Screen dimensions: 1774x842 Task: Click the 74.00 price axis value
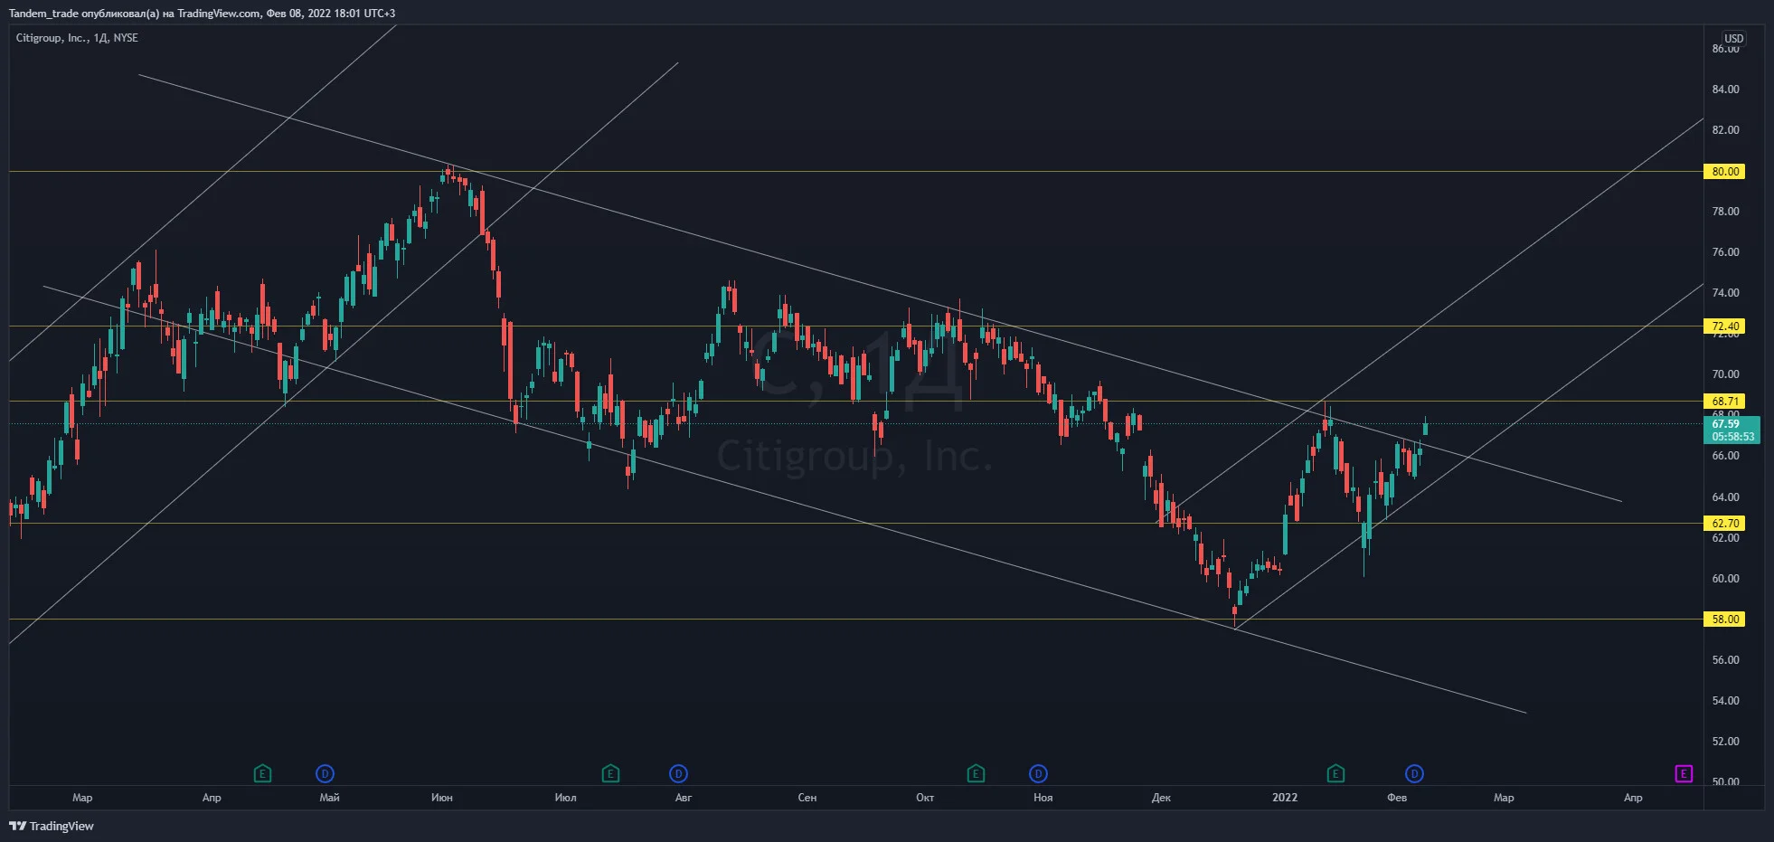[1725, 292]
